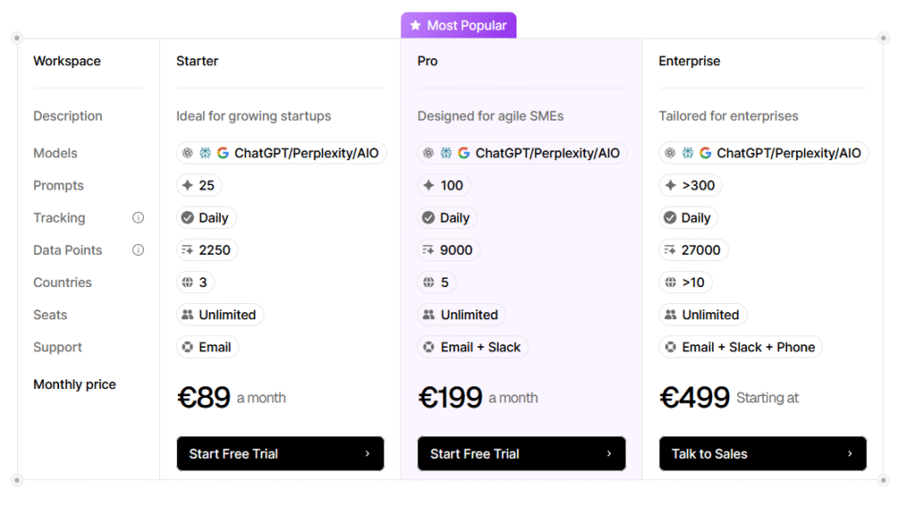Click the globe icon in Pro countries
The image size is (915, 515).
429,283
